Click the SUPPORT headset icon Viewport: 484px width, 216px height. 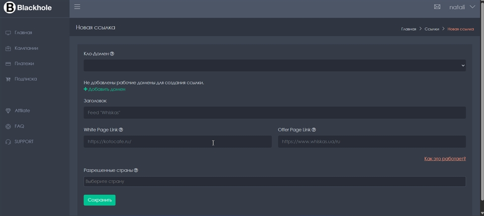coord(8,142)
